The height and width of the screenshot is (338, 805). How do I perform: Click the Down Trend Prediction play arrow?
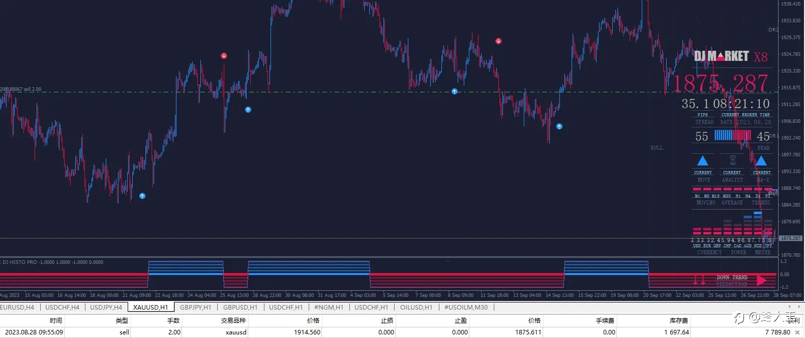click(761, 280)
